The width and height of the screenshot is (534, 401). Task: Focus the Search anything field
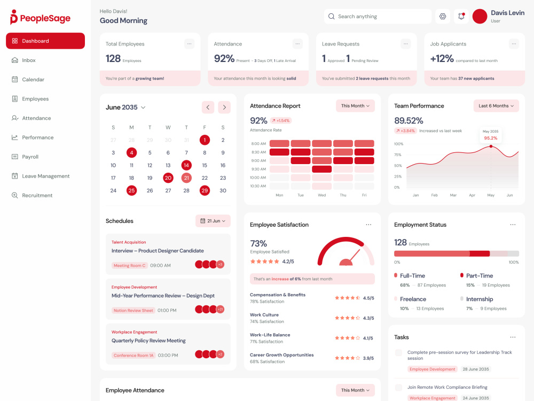pyautogui.click(x=378, y=17)
